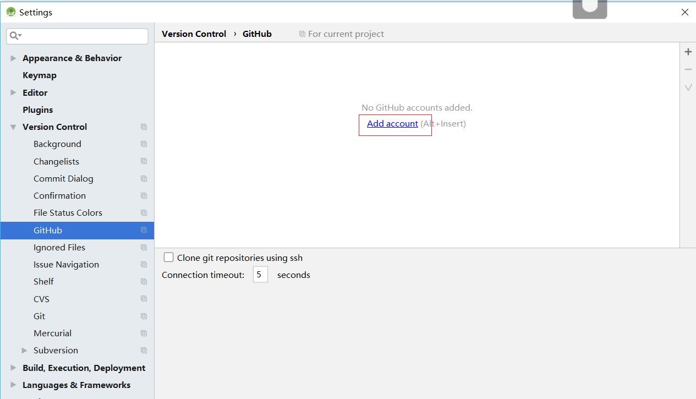Close the Settings window
Screen dimensions: 696x399
point(685,12)
